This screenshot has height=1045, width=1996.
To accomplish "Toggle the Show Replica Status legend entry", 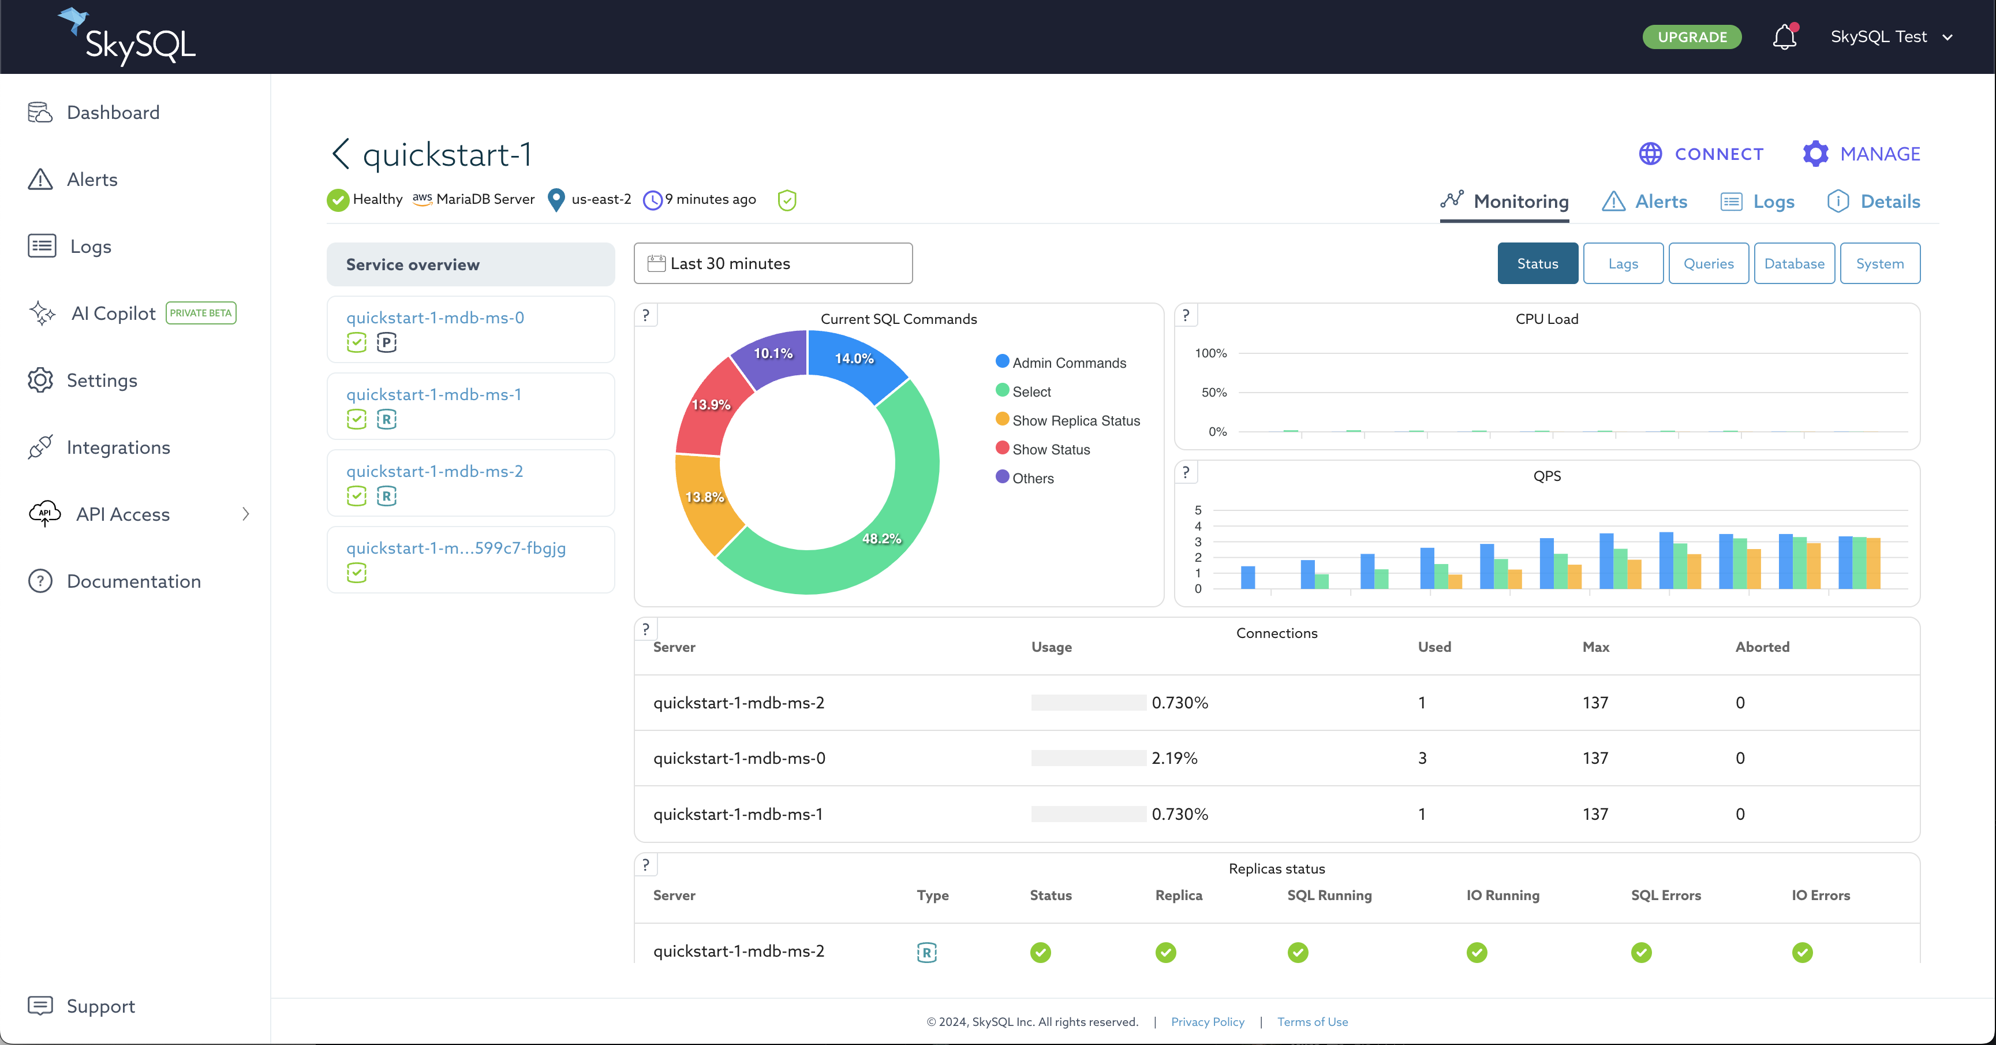I will 1075,420.
